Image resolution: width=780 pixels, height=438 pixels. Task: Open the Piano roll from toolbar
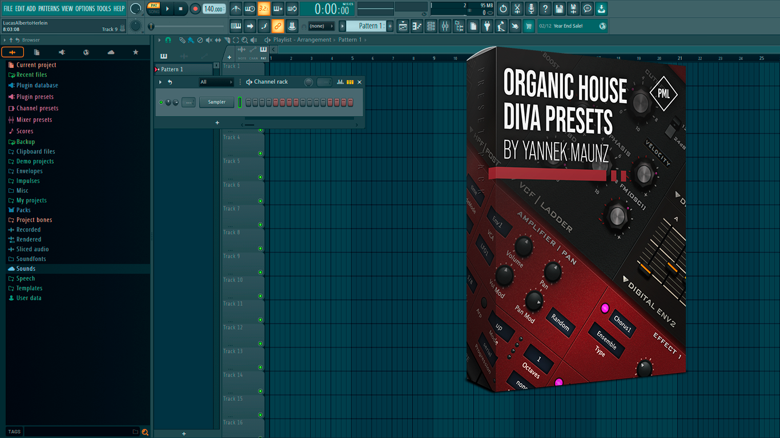coord(417,26)
